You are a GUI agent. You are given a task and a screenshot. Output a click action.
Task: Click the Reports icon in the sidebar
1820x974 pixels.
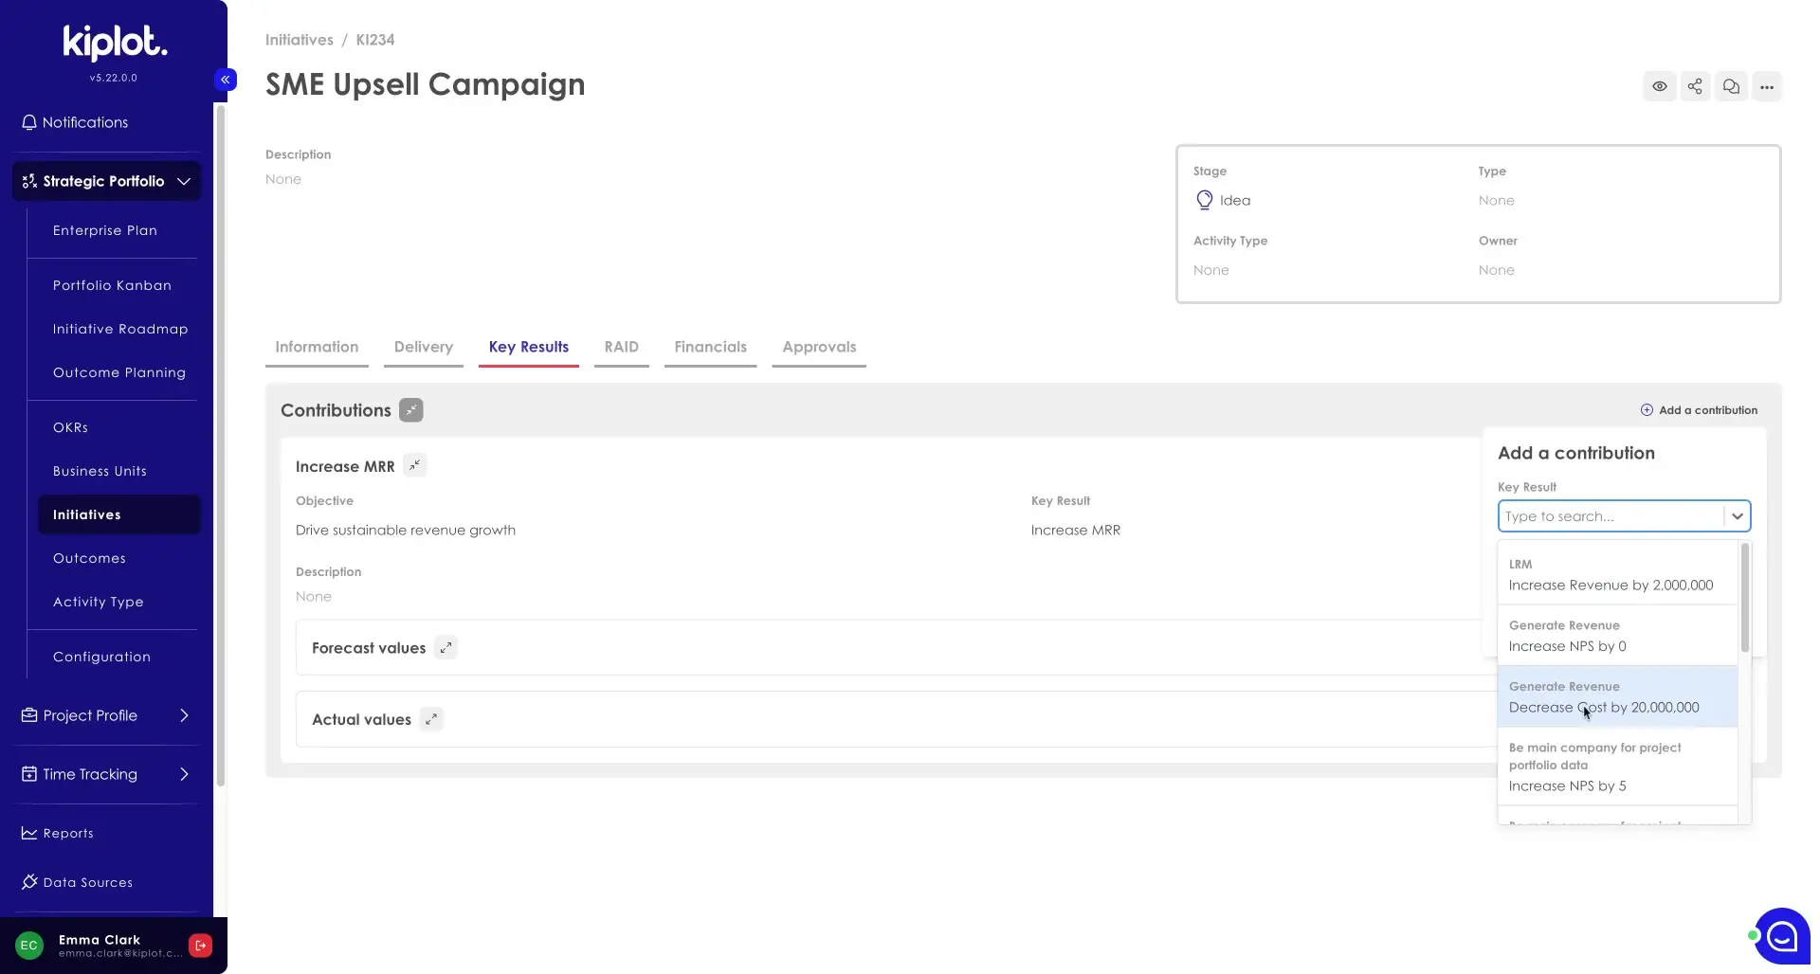coord(29,832)
